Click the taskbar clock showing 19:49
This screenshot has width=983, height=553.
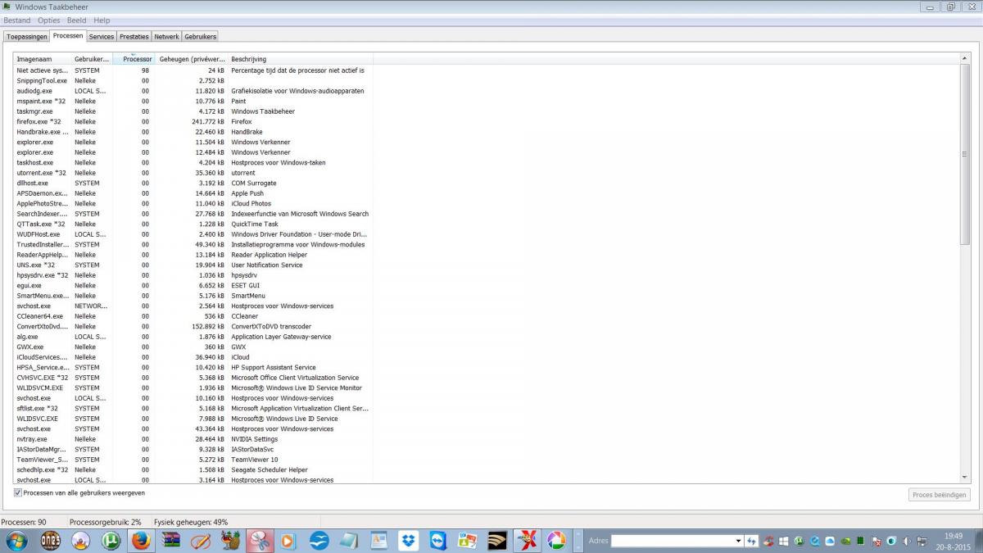click(953, 542)
